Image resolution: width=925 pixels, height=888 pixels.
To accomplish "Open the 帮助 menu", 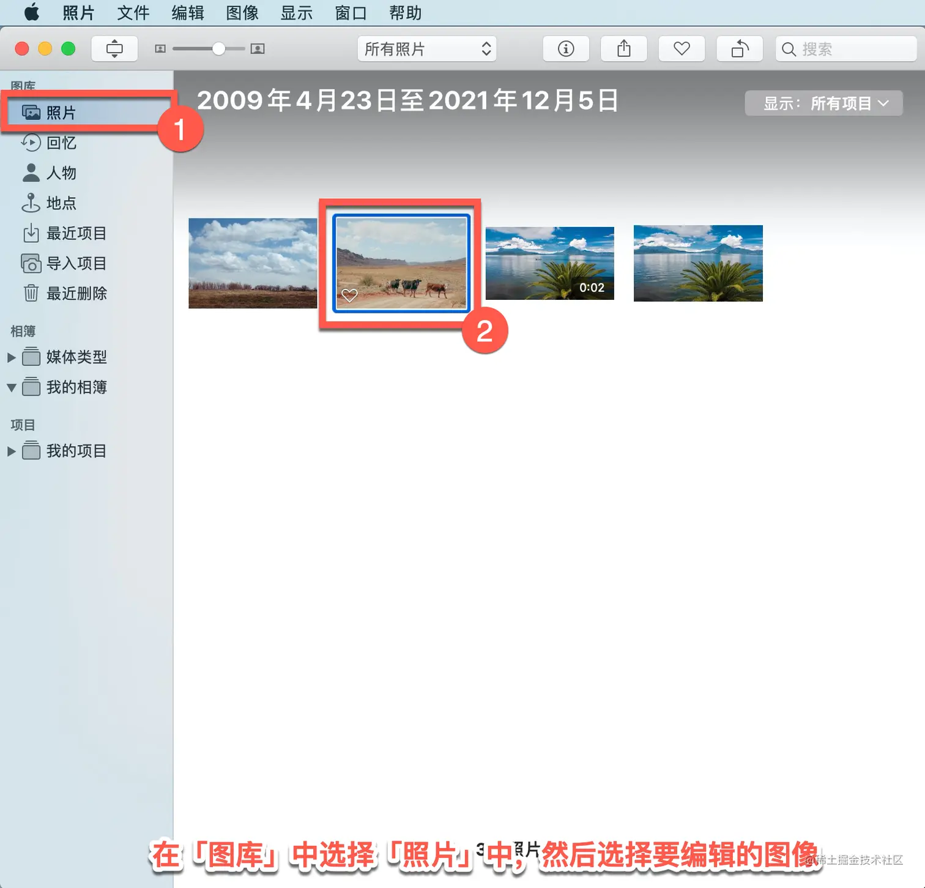I will (406, 13).
